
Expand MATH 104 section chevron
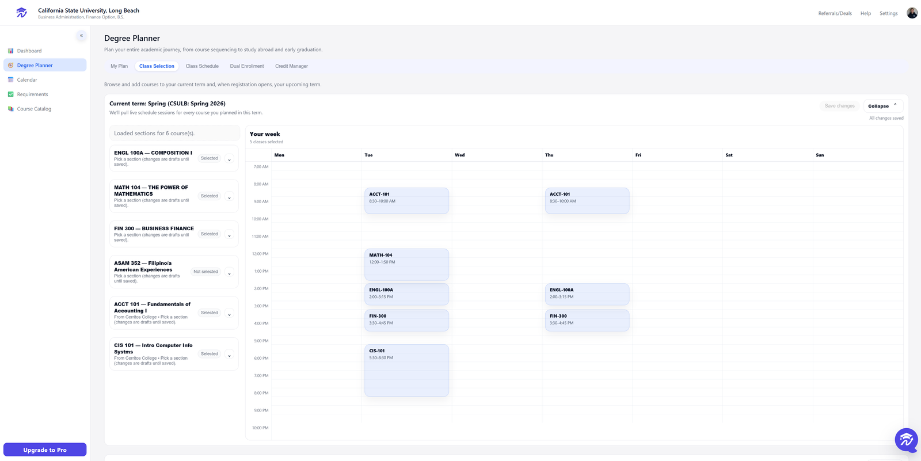229,197
